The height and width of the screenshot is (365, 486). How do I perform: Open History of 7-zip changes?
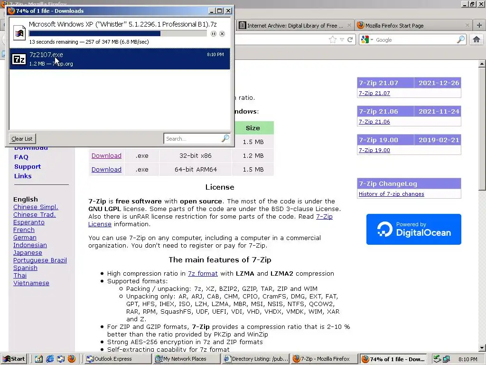pos(391,194)
